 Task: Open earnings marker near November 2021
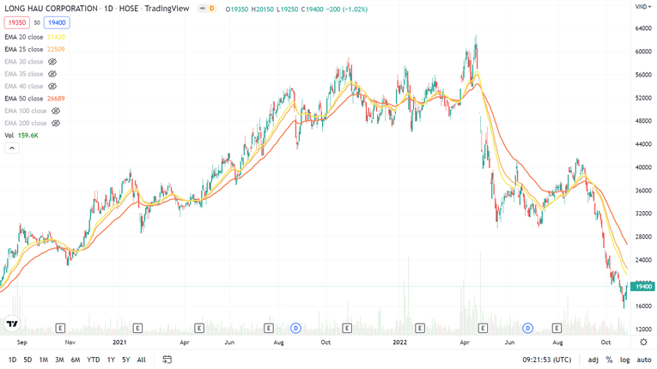(x=347, y=328)
